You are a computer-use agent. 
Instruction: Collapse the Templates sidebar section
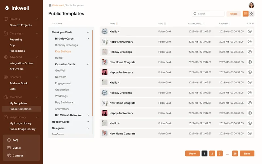37,97
